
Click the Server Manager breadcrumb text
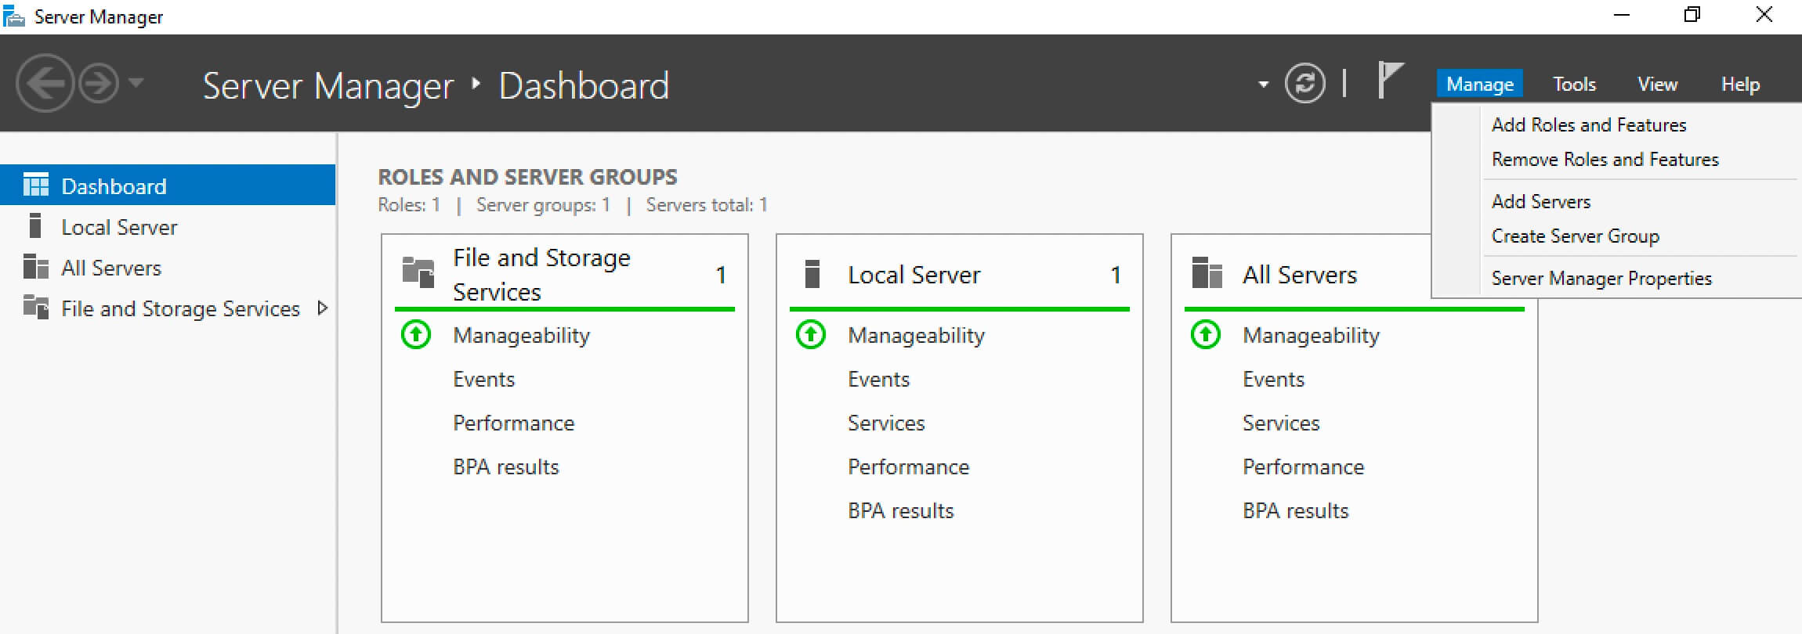(x=328, y=86)
